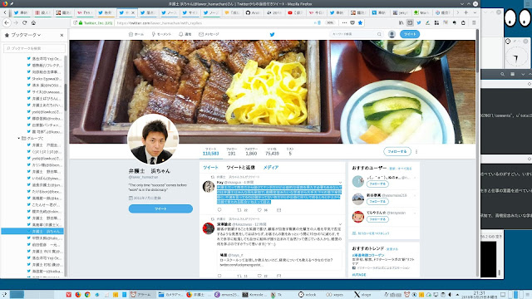Image resolution: width=532 pixels, height=299 pixels.
Task: Switch to the GitHub tab in tab strip
Action: coord(253,12)
